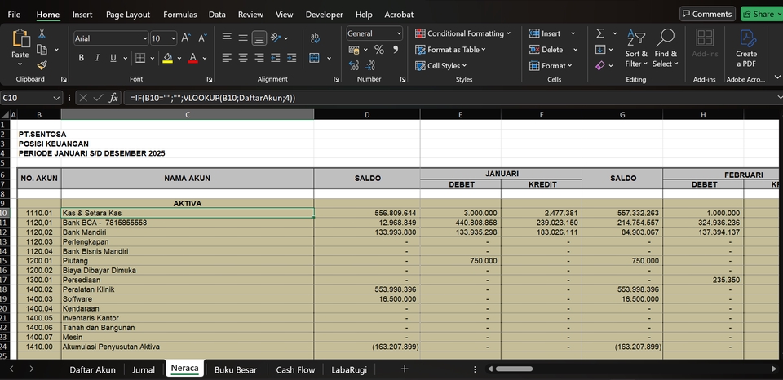Click the Wrap Text icon
This screenshot has width=783, height=380.
pos(316,38)
